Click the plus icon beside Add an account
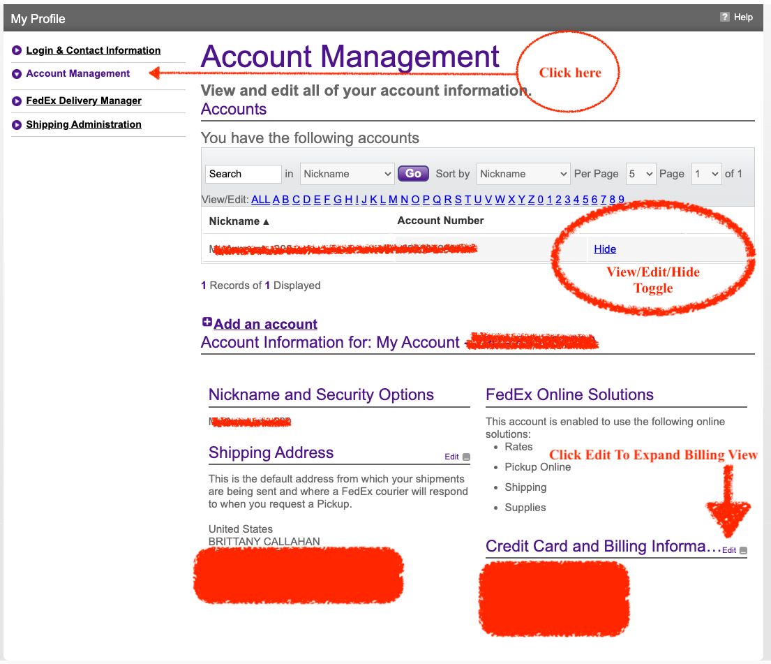Image resolution: width=771 pixels, height=664 pixels. pyautogui.click(x=207, y=322)
